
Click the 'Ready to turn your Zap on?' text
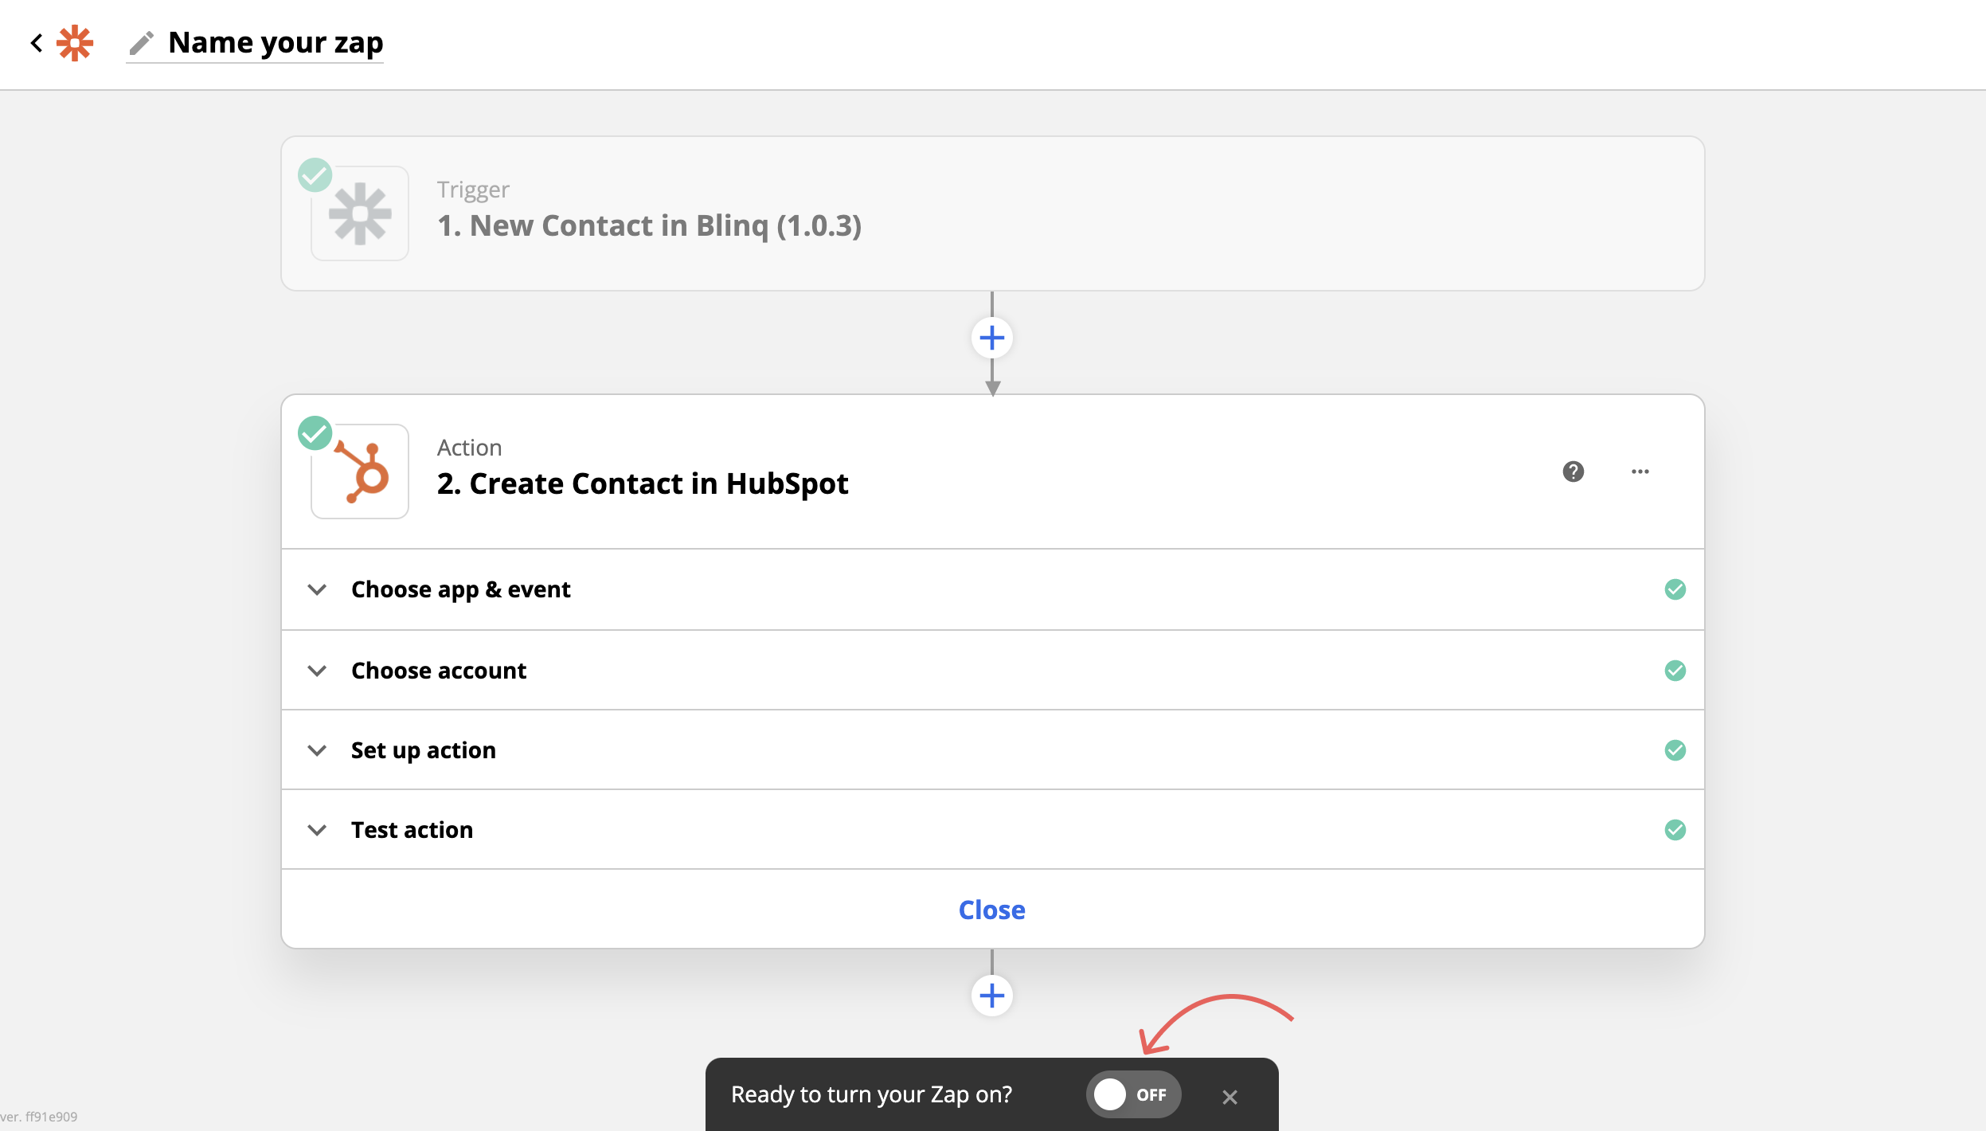click(x=871, y=1094)
